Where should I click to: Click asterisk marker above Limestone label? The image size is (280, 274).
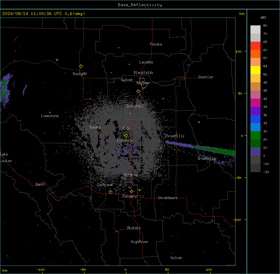[x=50, y=113]
